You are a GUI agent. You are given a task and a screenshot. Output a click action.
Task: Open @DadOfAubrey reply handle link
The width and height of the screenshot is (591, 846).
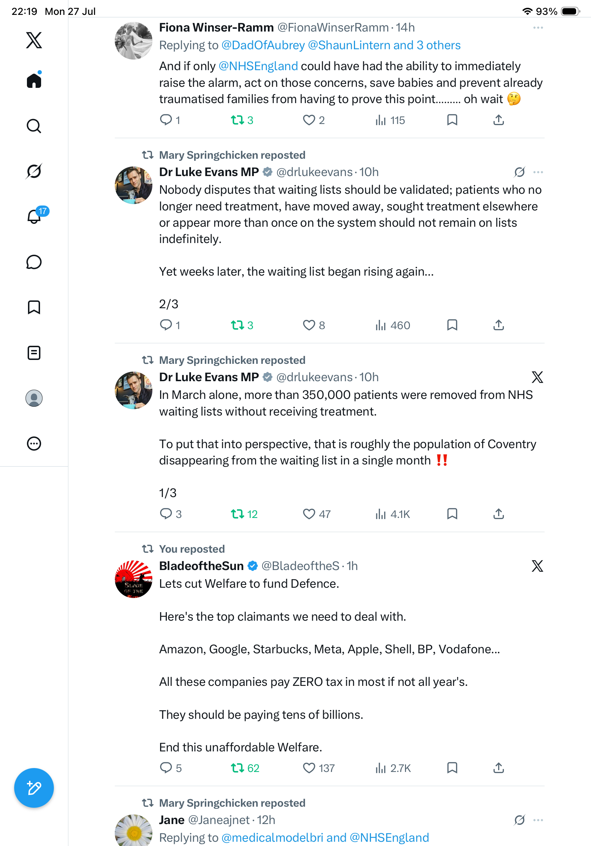pos(263,45)
